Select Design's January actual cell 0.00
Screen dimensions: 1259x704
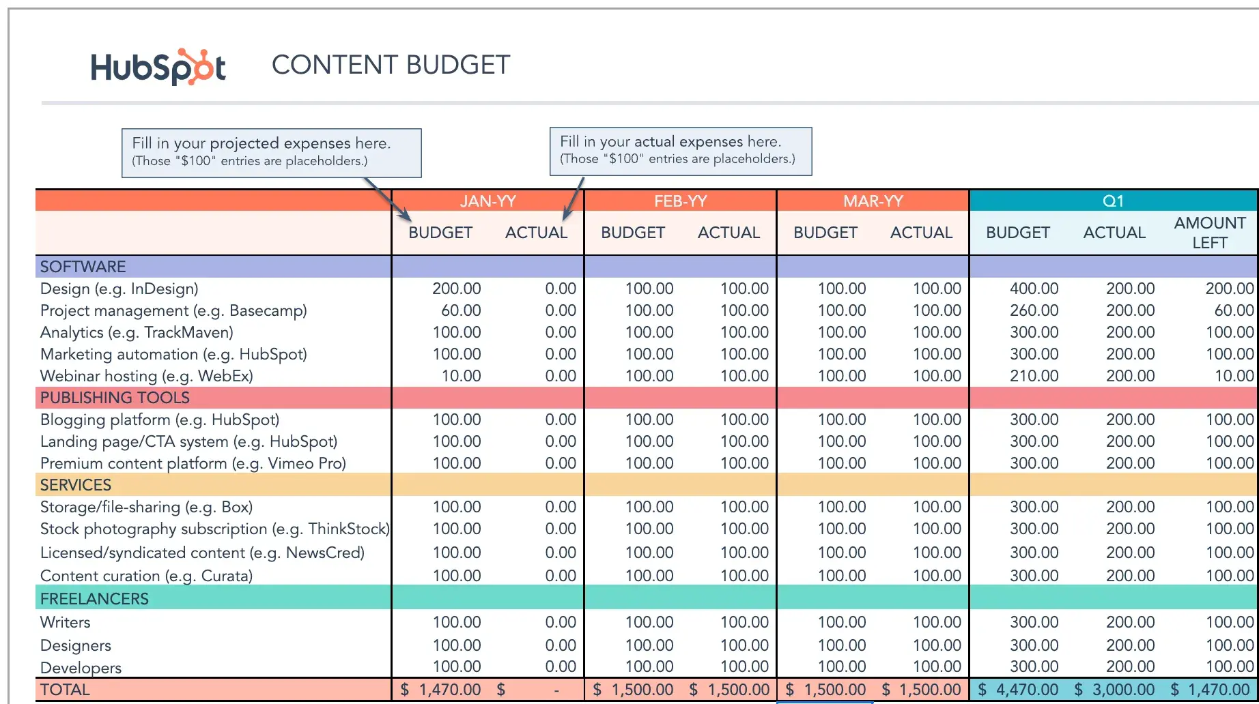[561, 289]
